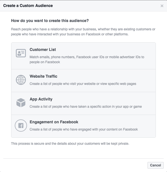Click the 'specific action in your app' description
This screenshot has height=172, width=167.
85,107
